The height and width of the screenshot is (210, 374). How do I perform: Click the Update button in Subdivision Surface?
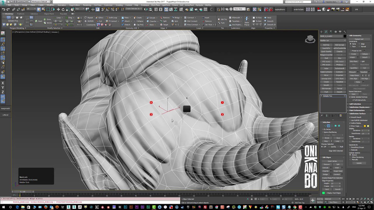[x=359, y=163]
